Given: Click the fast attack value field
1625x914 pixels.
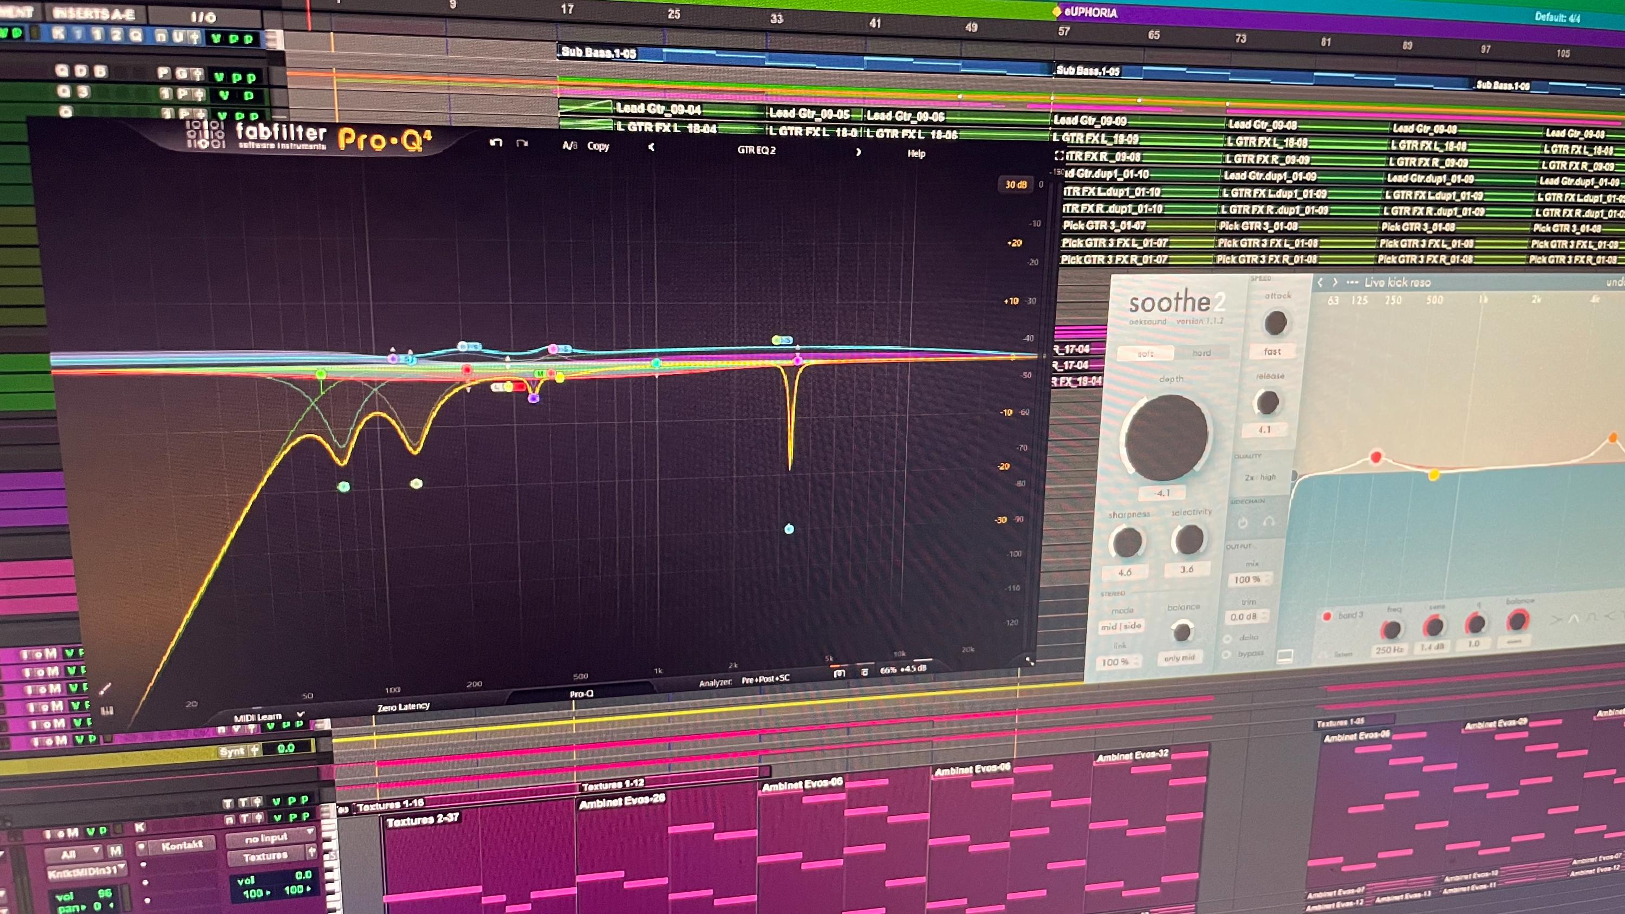Looking at the screenshot, I should point(1272,351).
